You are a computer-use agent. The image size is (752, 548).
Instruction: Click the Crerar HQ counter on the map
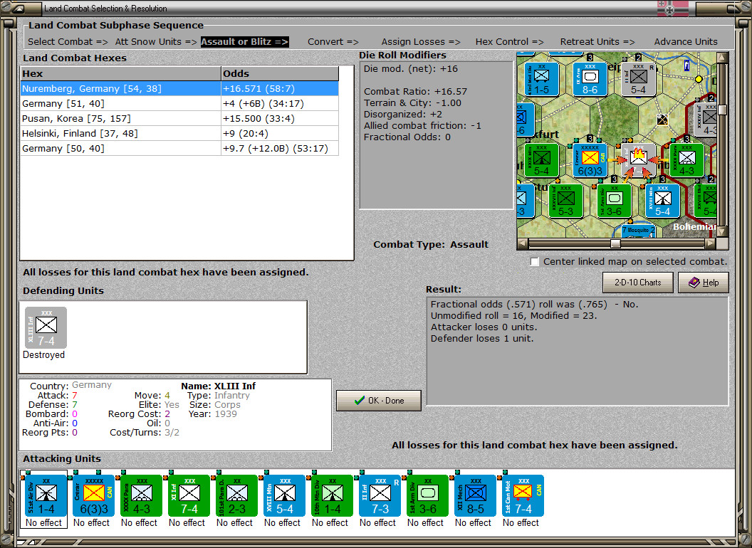pyautogui.click(x=590, y=161)
